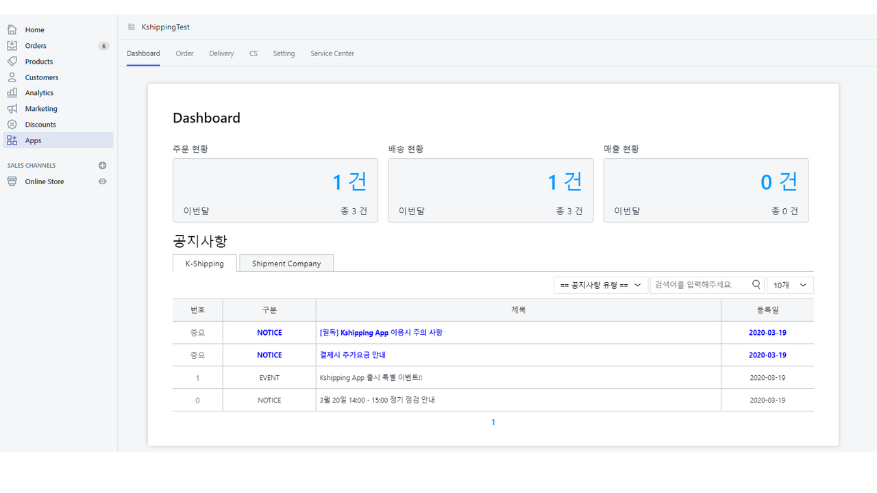Click the plus icon next to Sales Channels
The height and width of the screenshot is (493, 877).
tap(103, 165)
